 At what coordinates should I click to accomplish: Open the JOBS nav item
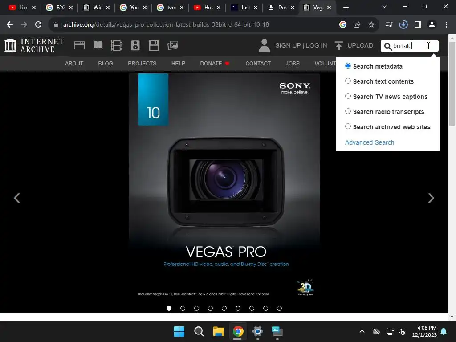[x=293, y=63]
